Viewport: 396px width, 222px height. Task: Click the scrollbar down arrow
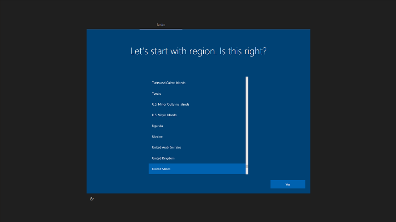coord(247,173)
